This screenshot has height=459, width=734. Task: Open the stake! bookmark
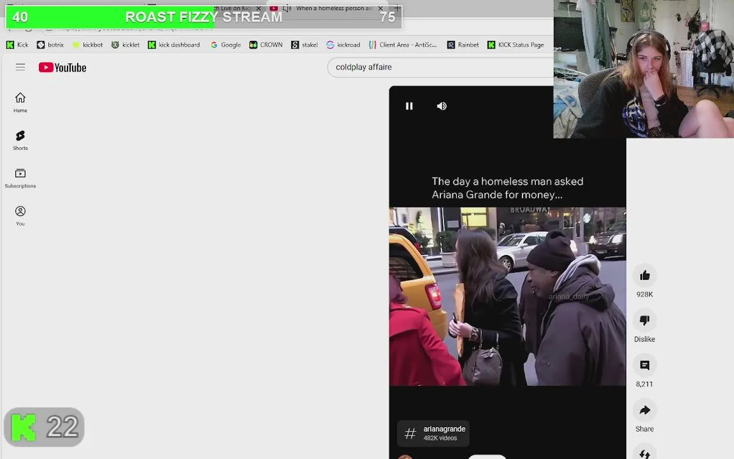tap(305, 45)
